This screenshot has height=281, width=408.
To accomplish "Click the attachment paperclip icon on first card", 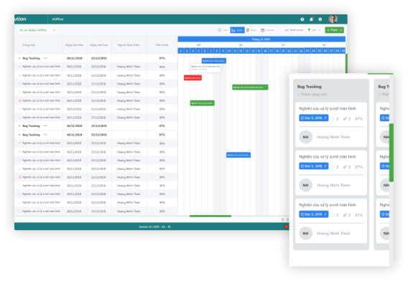I will click(x=345, y=119).
